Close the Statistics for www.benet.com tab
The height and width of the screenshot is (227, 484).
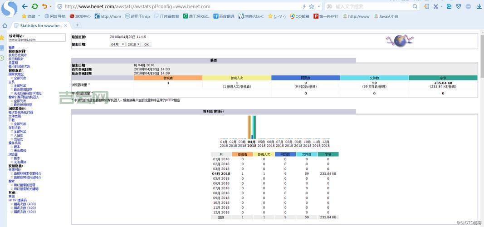point(65,25)
